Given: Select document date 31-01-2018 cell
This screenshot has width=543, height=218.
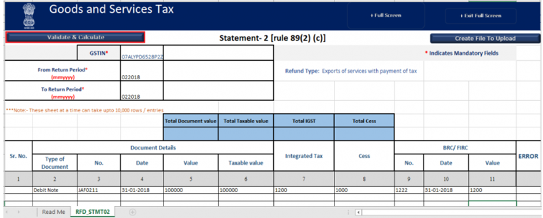Looking at the screenshot, I should [x=142, y=190].
